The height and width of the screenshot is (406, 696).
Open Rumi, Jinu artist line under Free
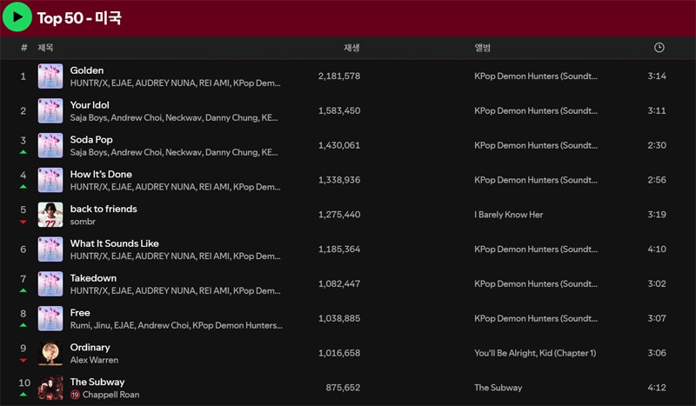coord(177,325)
